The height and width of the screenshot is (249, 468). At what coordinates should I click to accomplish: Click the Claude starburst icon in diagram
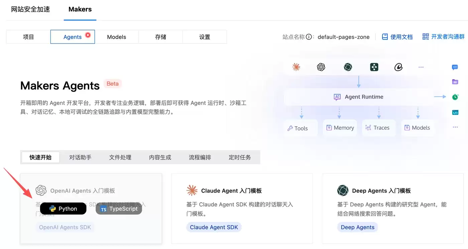(x=296, y=67)
